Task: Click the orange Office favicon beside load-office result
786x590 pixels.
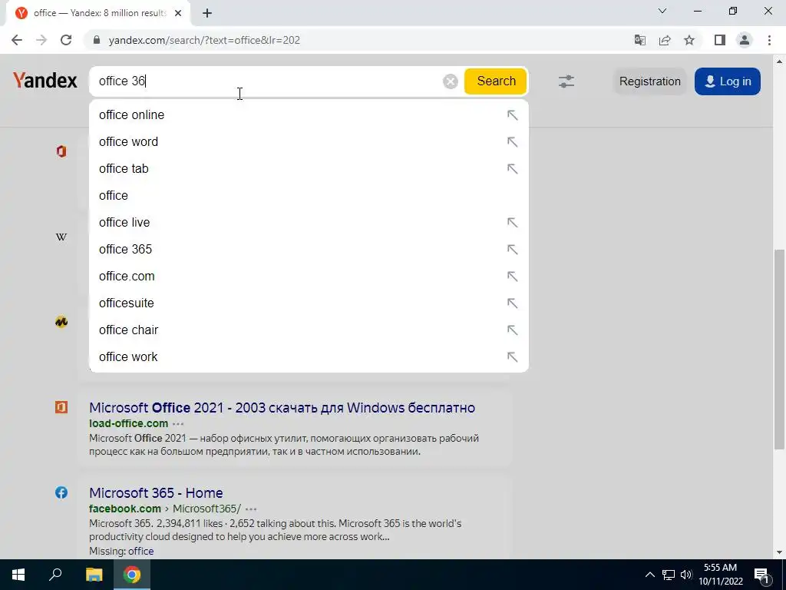Action: point(61,407)
